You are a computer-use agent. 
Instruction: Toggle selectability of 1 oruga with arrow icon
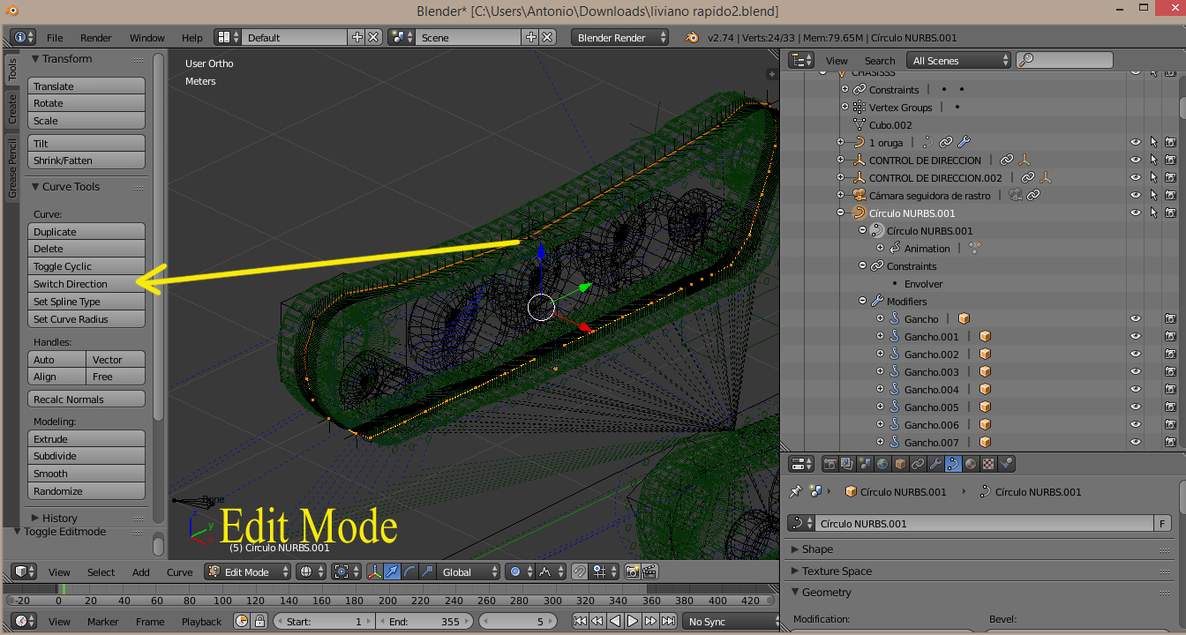click(x=1153, y=142)
